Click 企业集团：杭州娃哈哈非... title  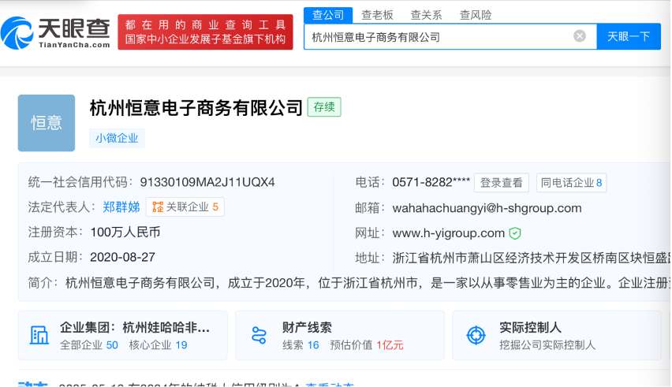[x=135, y=328]
